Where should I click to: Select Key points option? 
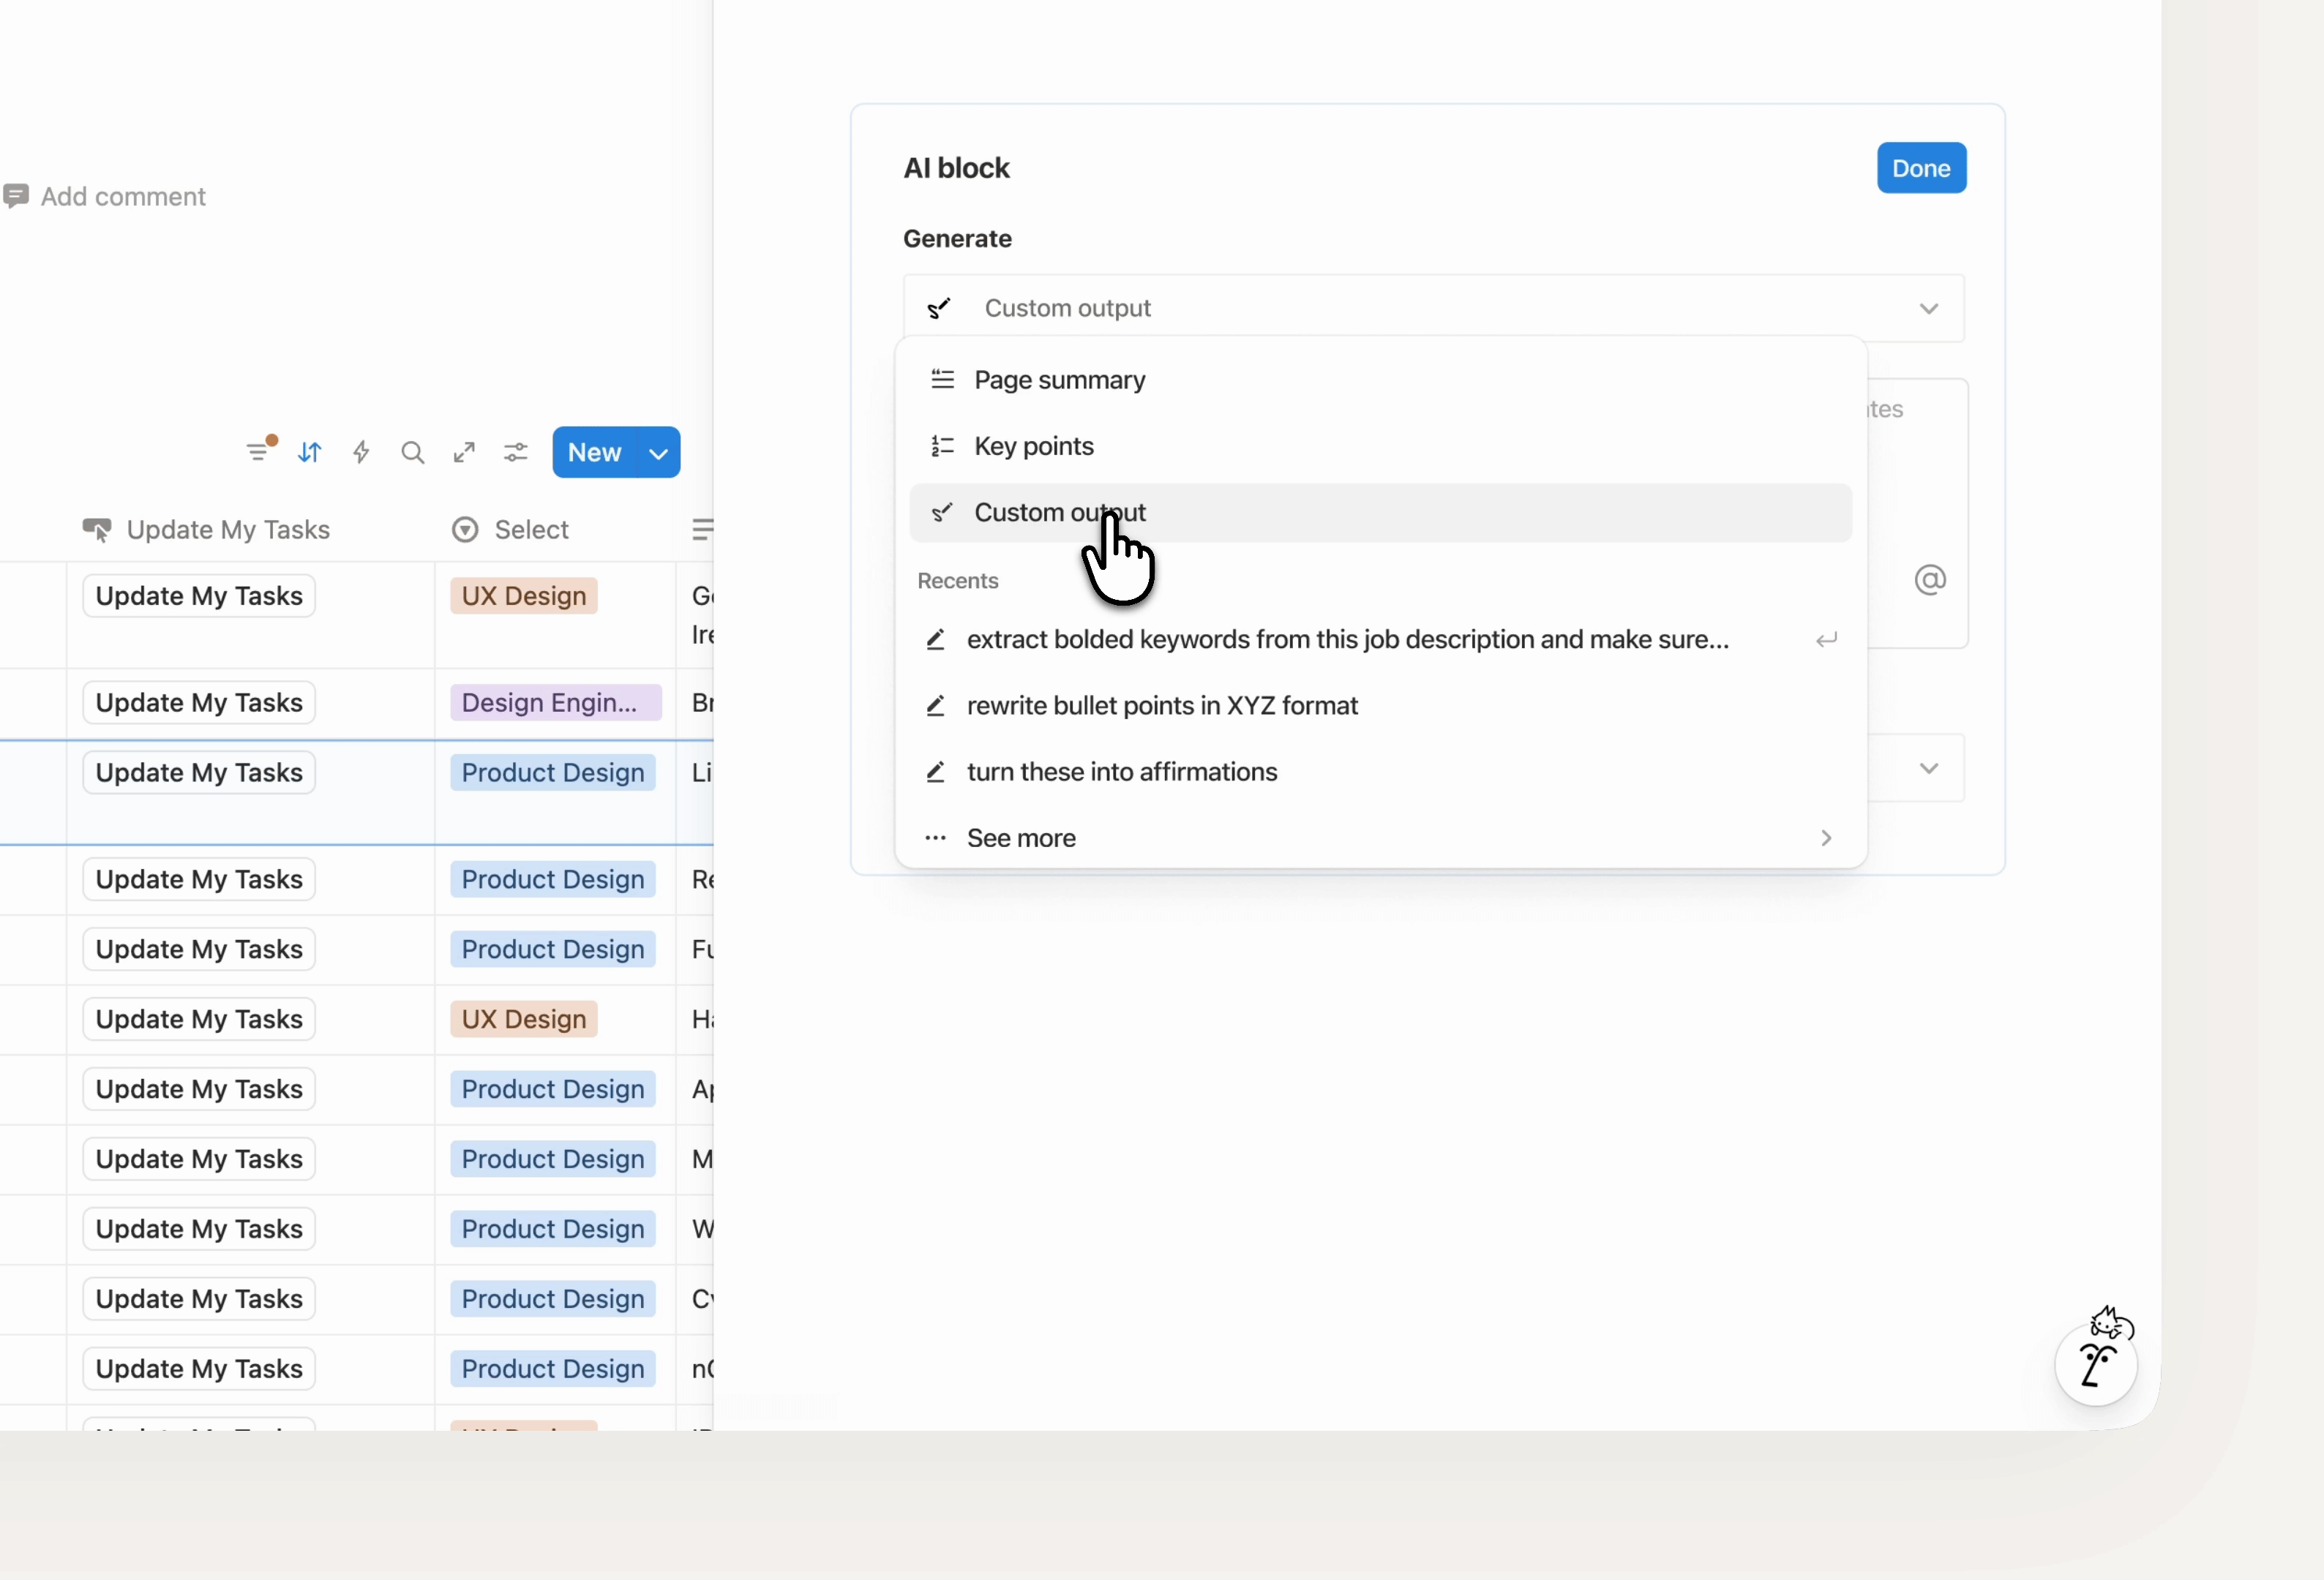pyautogui.click(x=1381, y=445)
